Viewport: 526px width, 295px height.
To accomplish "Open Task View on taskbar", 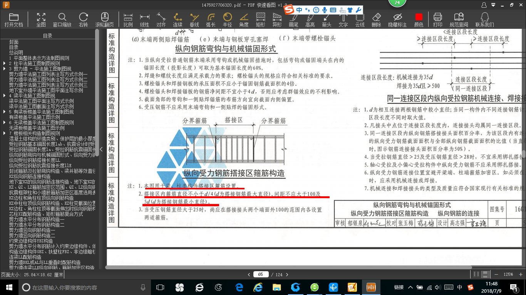I will point(160,287).
